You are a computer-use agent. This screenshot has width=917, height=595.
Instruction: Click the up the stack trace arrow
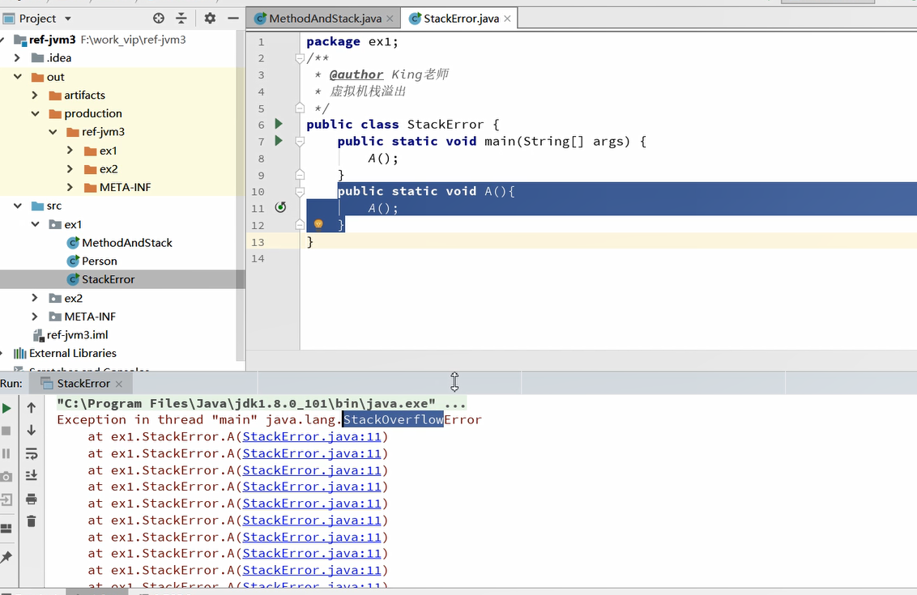[32, 408]
